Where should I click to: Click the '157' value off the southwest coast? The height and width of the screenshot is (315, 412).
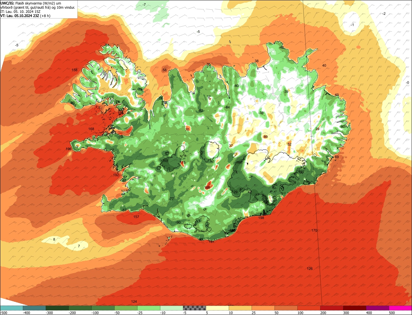(x=136, y=217)
